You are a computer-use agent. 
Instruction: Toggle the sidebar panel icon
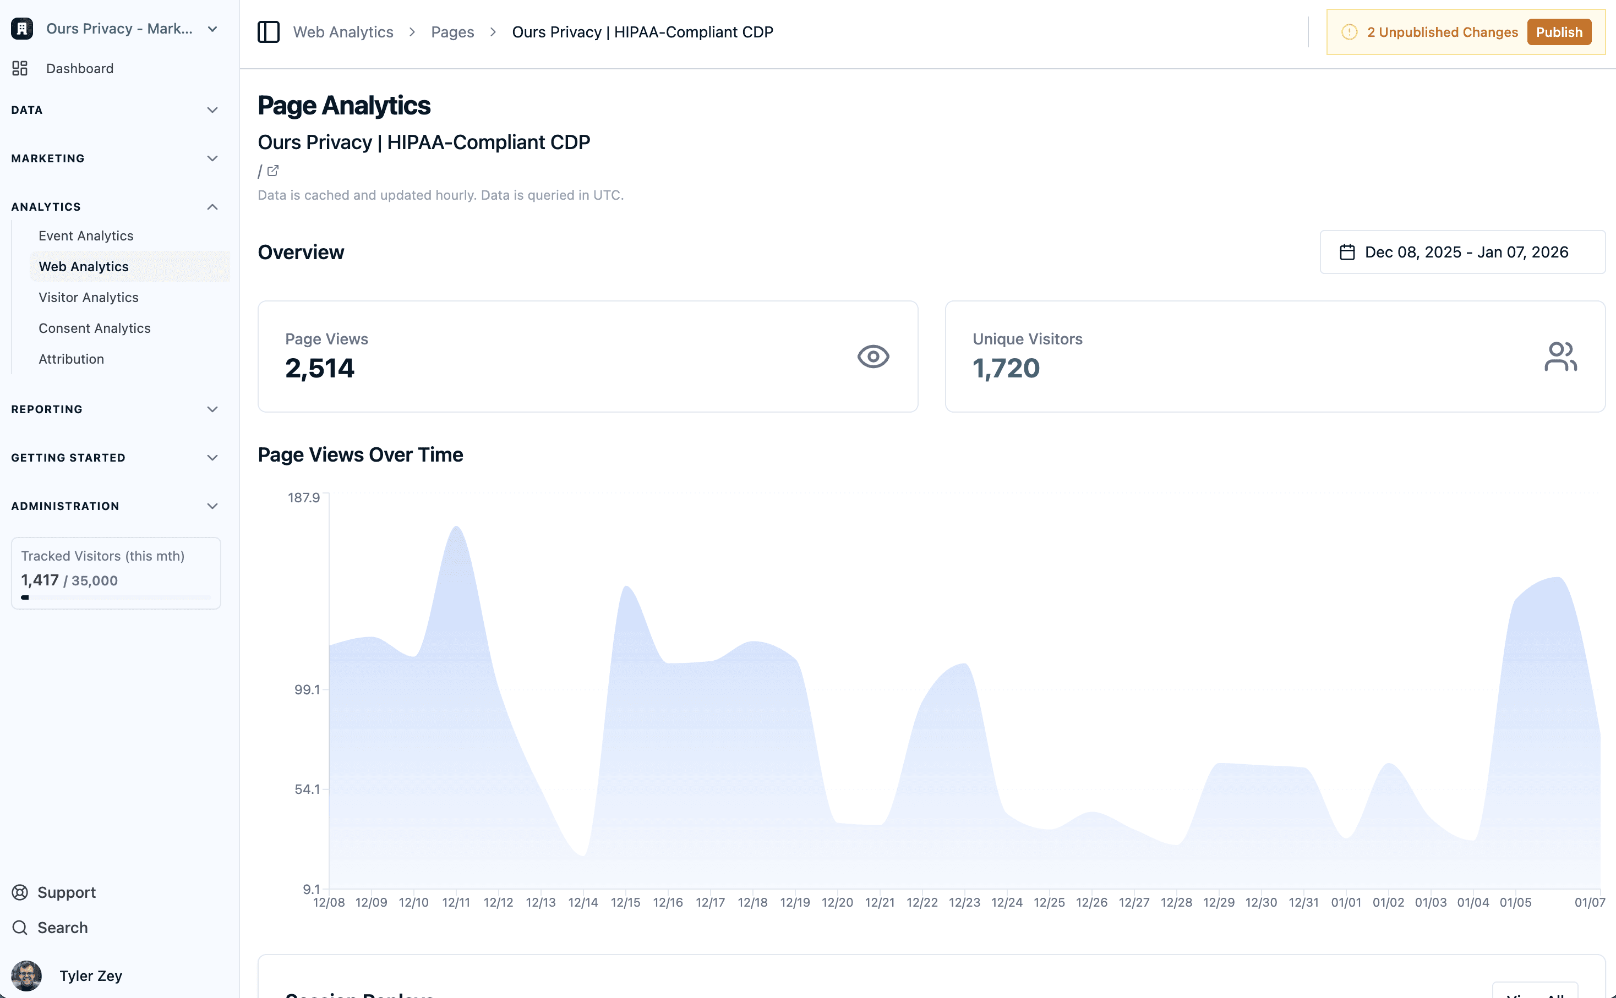pos(268,32)
